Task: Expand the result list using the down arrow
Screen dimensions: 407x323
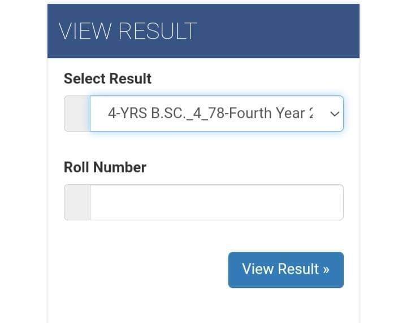Action: [x=335, y=114]
